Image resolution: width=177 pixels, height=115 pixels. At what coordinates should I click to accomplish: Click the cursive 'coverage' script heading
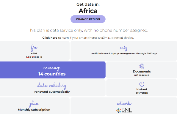click(x=52, y=68)
